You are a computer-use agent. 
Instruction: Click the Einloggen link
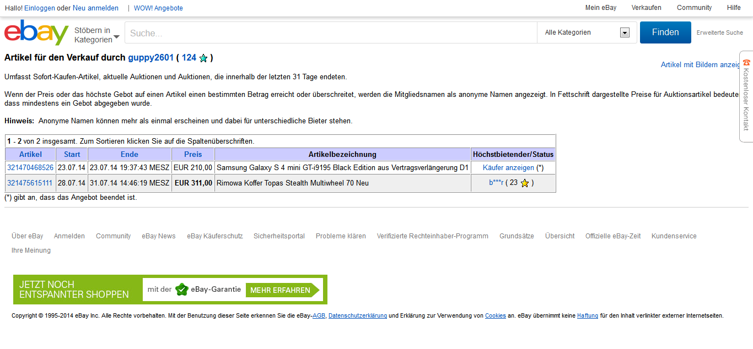[40, 8]
